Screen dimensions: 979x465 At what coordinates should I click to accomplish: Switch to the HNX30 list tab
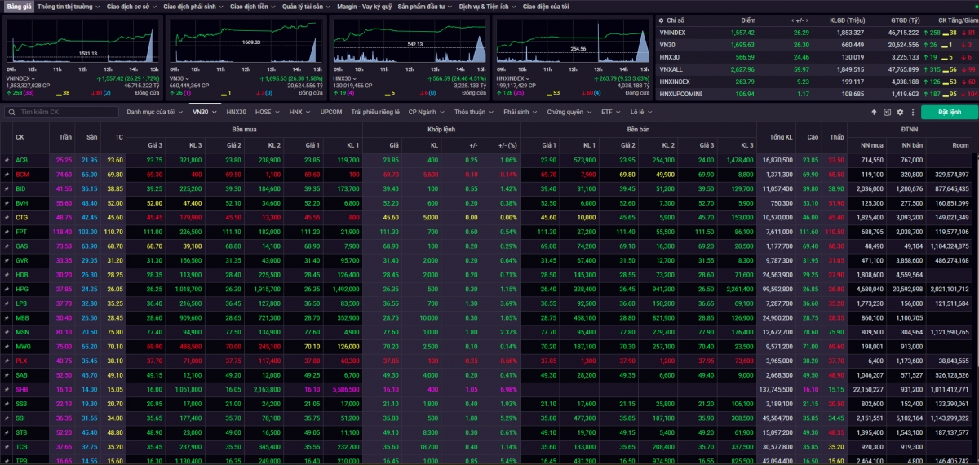pos(237,112)
